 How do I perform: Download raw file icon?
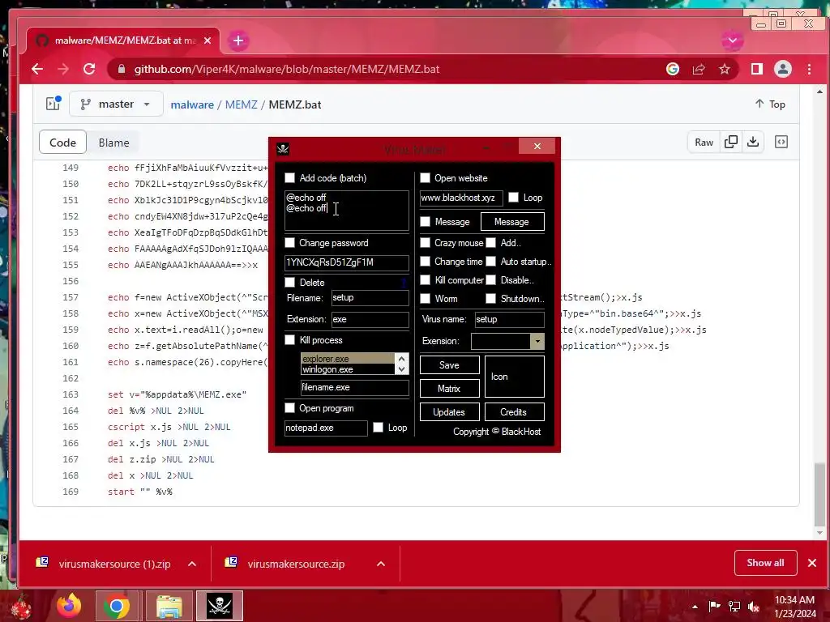point(753,142)
